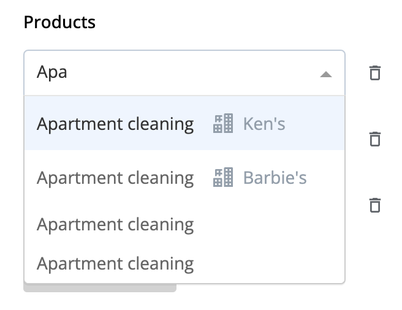Screen dimensions: 402x310
Task: Click Apartment cleaning text in highlighted row
Action: tap(115, 124)
